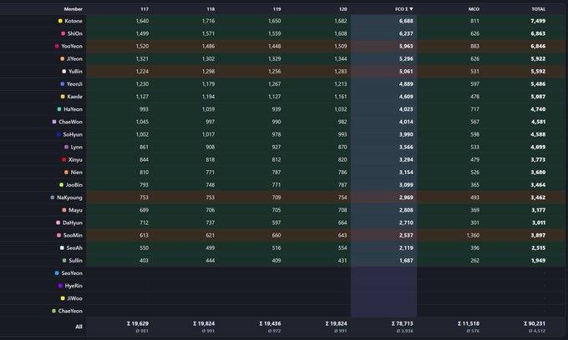This screenshot has height=340, width=568.
Task: Select the Xinyu member name
Action: click(x=75, y=160)
